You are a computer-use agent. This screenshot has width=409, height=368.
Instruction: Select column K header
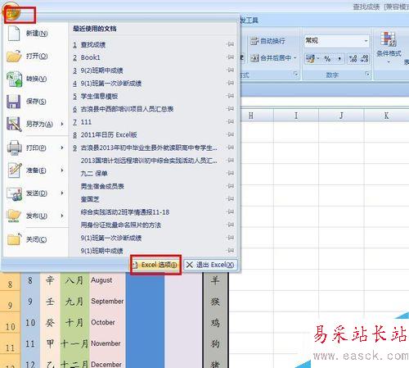(x=387, y=116)
